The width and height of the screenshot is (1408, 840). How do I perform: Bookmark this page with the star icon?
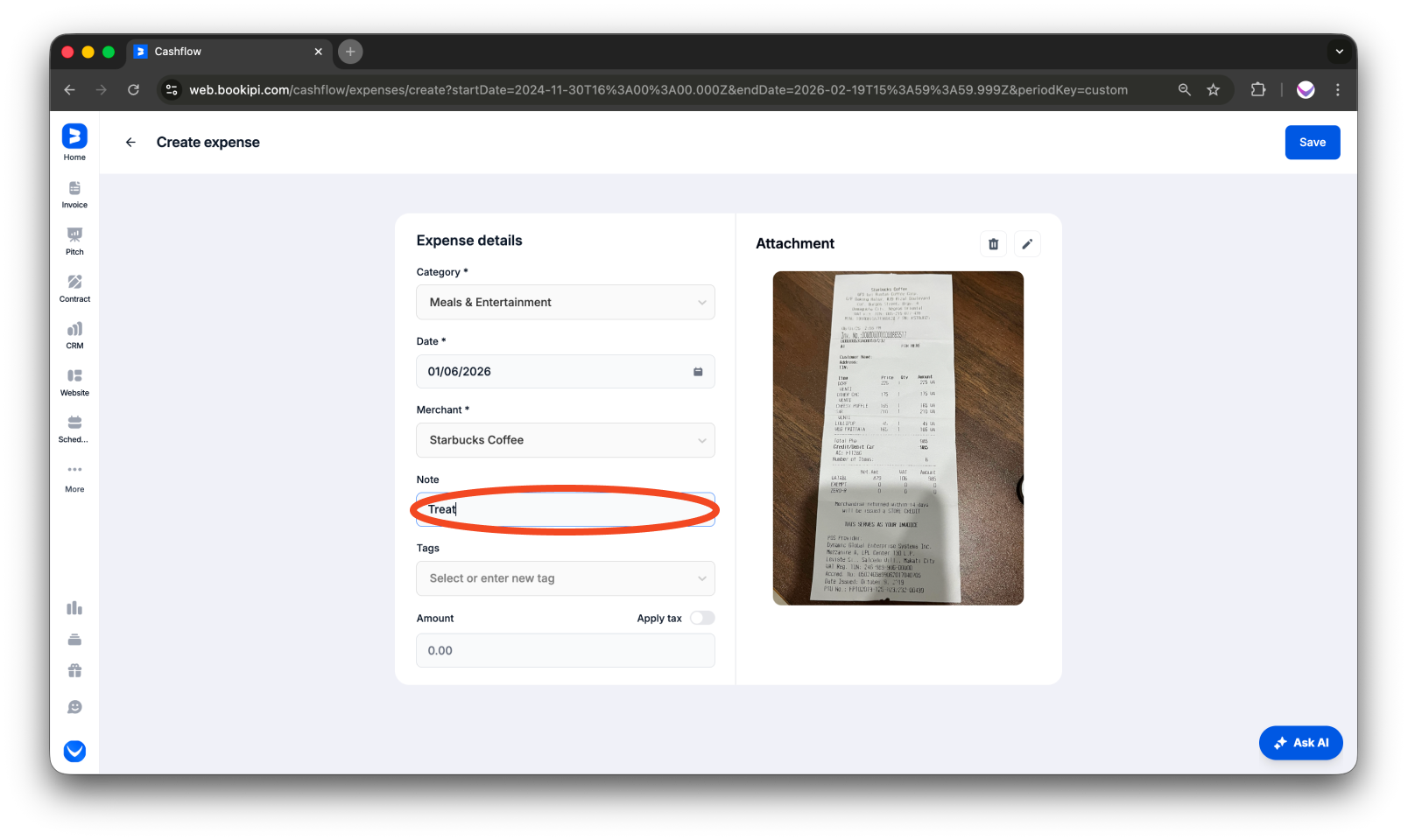tap(1214, 90)
